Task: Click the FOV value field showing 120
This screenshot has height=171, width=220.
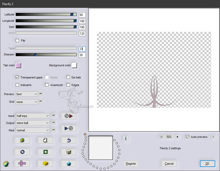Action: click(x=82, y=34)
